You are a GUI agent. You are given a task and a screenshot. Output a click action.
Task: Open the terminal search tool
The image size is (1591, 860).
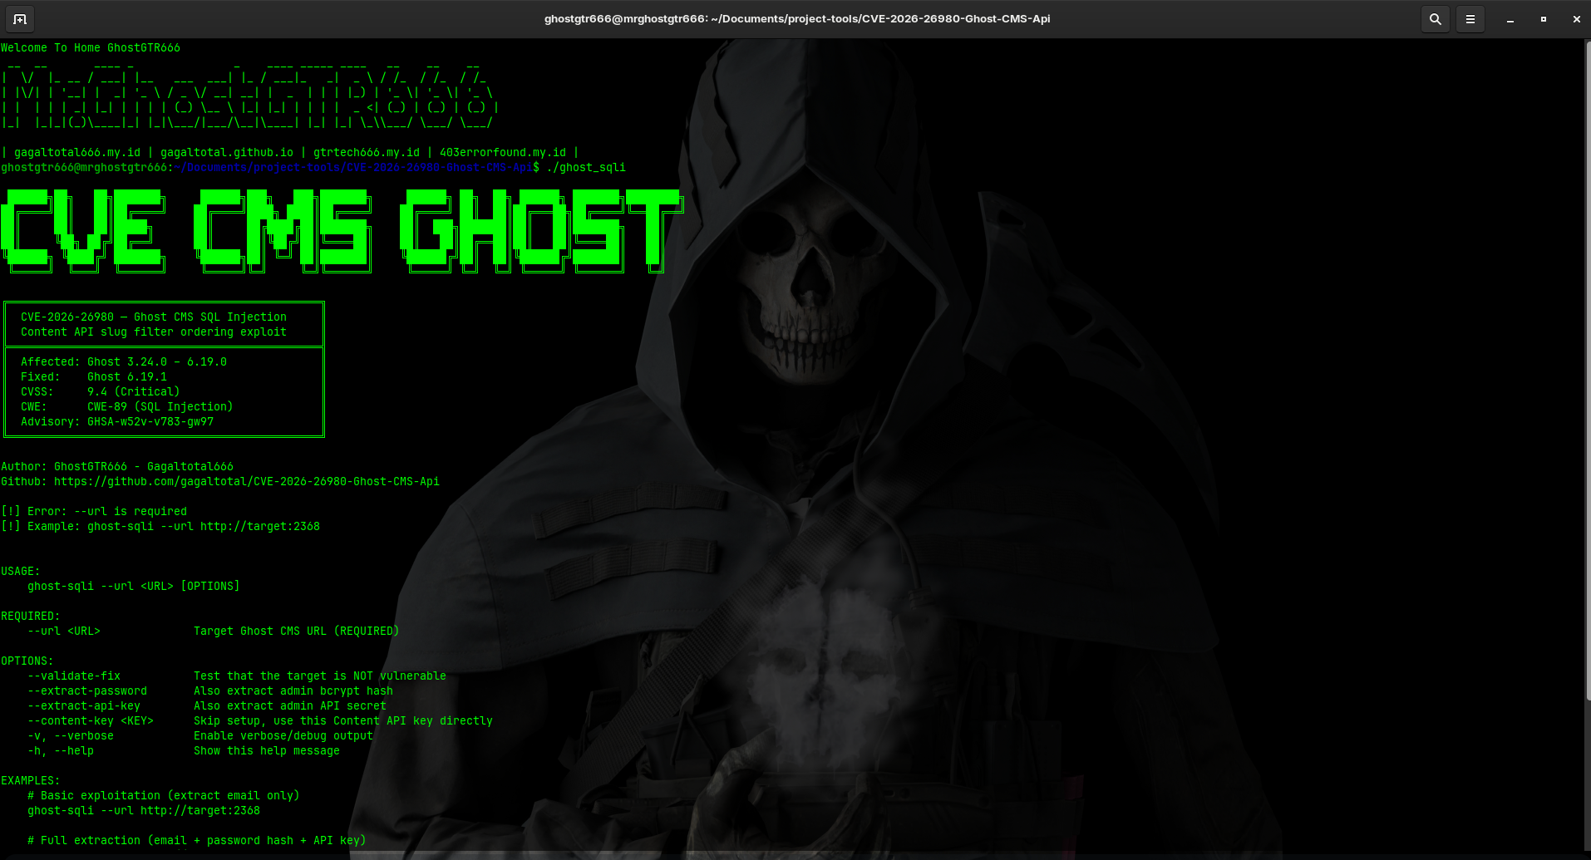pyautogui.click(x=1435, y=19)
